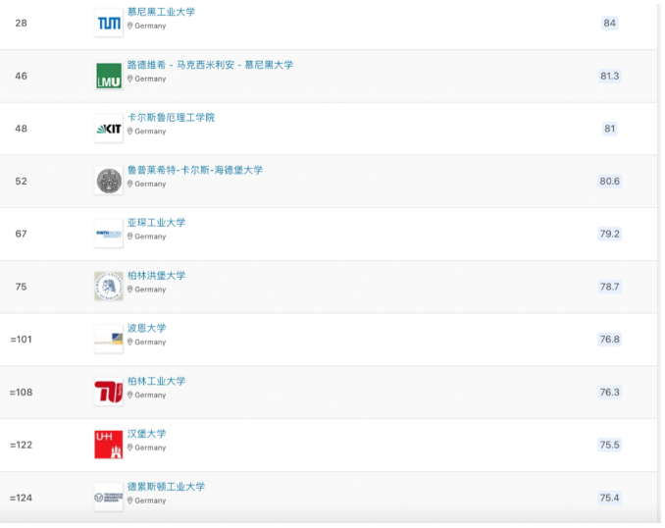The height and width of the screenshot is (528, 665).
Task: Click the score 80.6 badge
Action: [609, 182]
